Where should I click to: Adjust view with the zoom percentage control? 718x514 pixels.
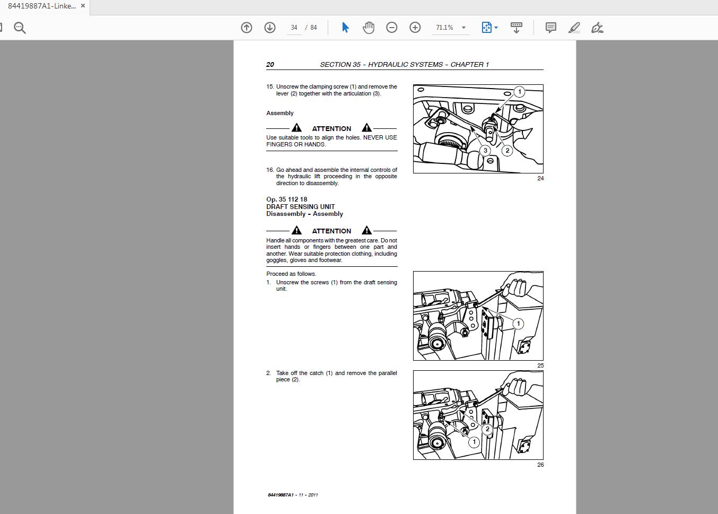click(447, 27)
